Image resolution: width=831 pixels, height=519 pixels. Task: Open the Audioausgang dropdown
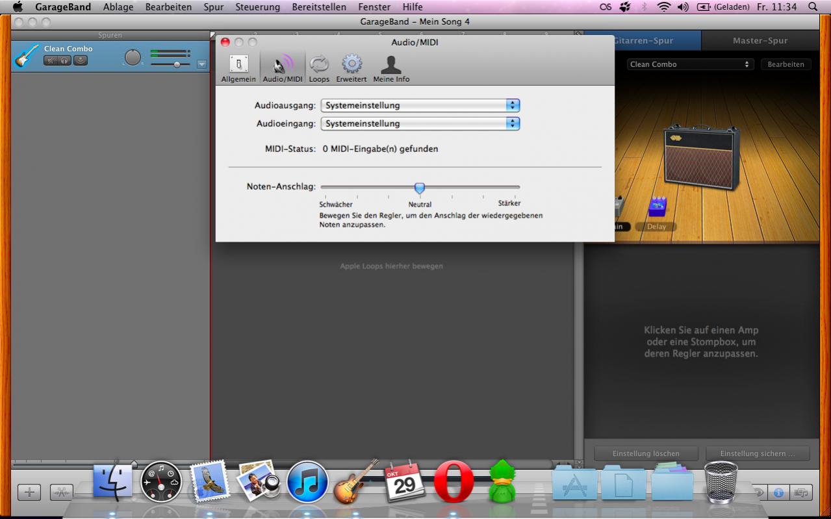click(x=420, y=105)
